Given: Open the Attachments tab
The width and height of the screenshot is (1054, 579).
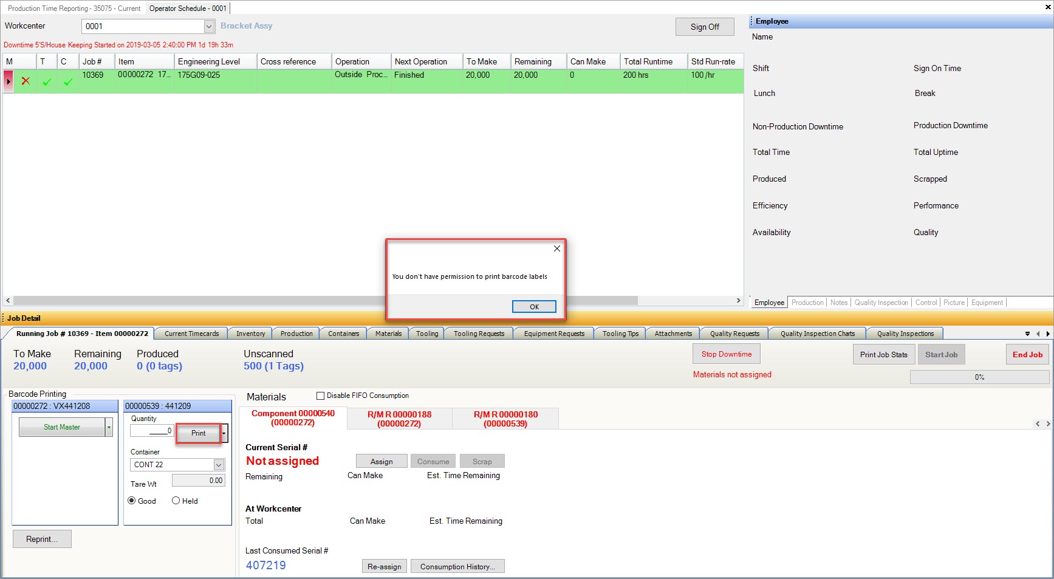Looking at the screenshot, I should (x=673, y=334).
